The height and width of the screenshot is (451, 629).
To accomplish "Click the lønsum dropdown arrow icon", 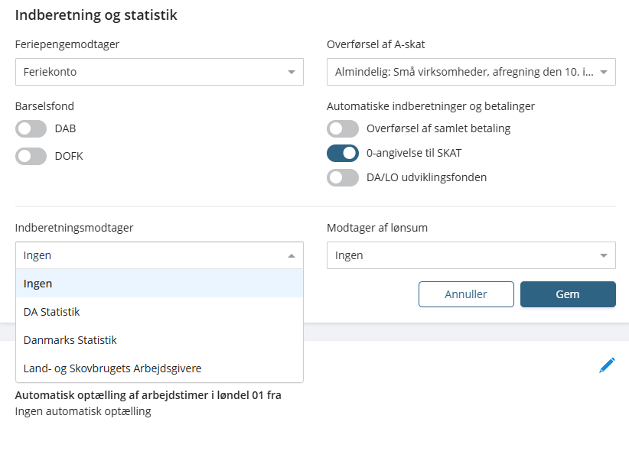I will point(603,256).
